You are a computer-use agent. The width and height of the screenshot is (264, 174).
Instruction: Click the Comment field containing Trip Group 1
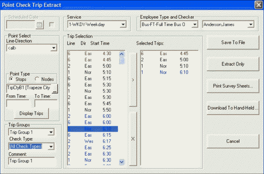(31, 161)
